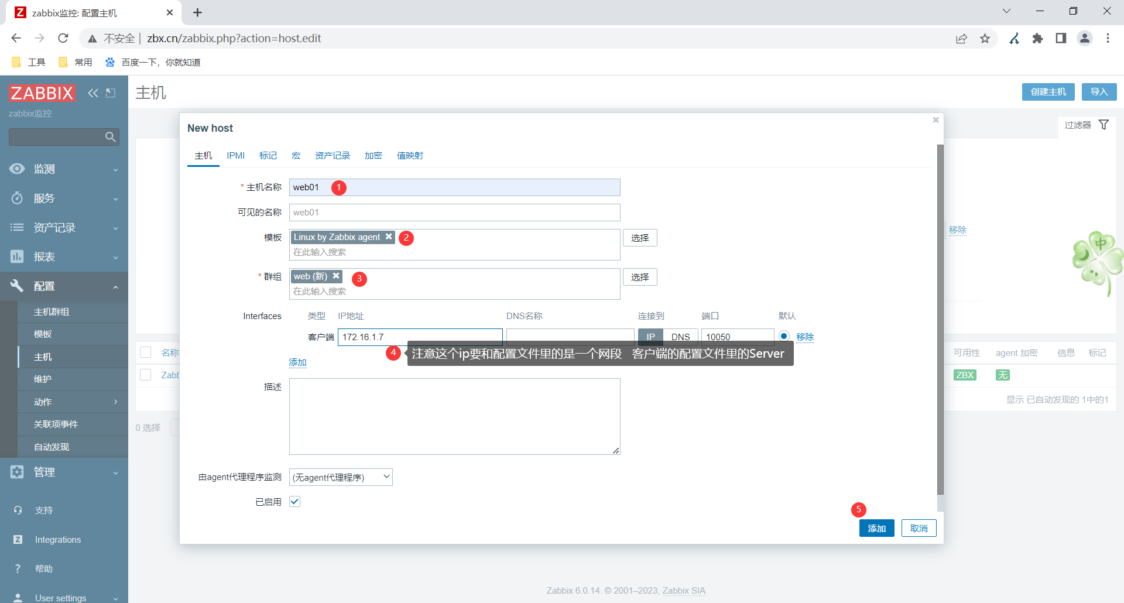Screen dimensions: 1124x603
Task: Switch interface connection to DNS
Action: coord(681,337)
